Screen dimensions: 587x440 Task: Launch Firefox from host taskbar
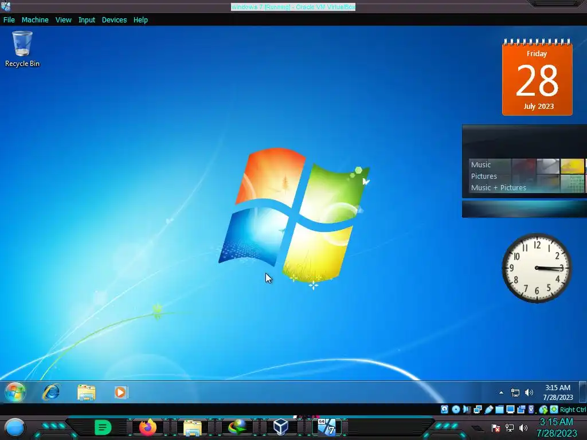tap(147, 427)
